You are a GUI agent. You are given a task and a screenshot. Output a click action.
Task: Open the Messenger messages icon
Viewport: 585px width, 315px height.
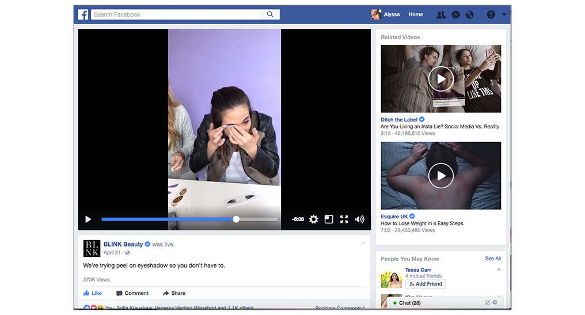point(455,14)
